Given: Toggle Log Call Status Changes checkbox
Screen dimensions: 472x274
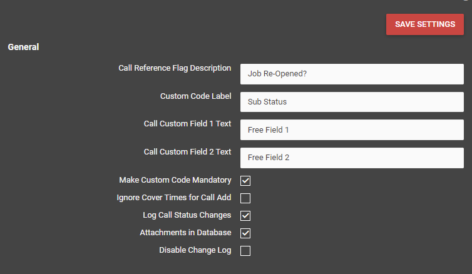Looking at the screenshot, I should point(245,216).
